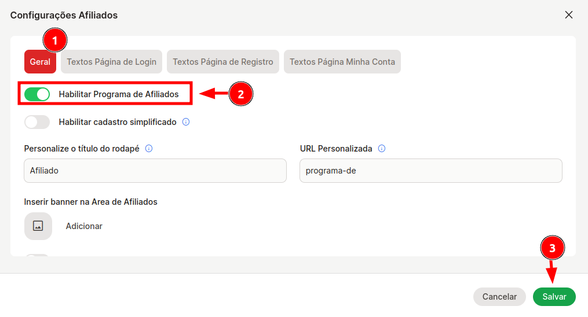Focus the footer title field containing Afiliado
The width and height of the screenshot is (588, 317).
pyautogui.click(x=155, y=171)
